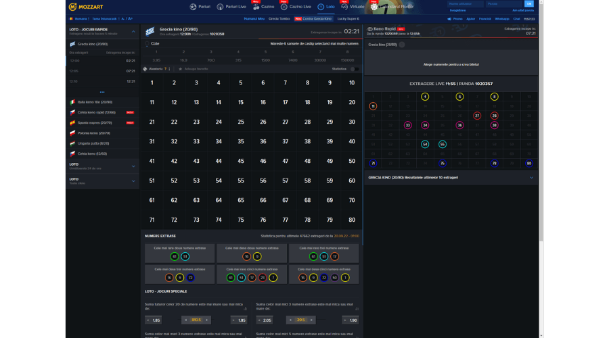
Task: Select the greater-than 1.90 odds button
Action: click(351, 320)
